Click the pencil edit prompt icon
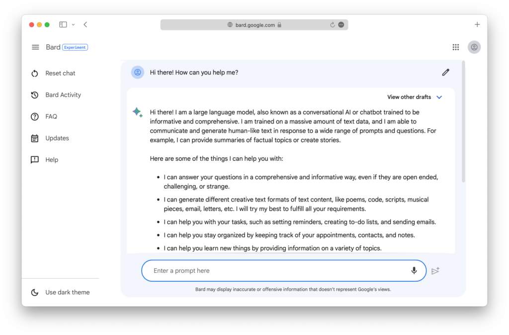The image size is (509, 335). point(445,73)
